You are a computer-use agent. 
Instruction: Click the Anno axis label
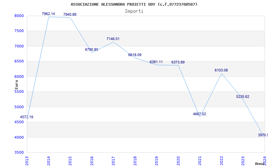click(260, 164)
